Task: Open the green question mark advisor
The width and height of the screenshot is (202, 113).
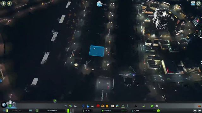Action: coord(55,101)
